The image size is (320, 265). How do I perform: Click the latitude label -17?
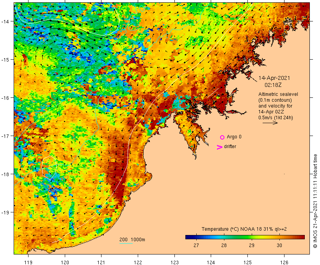coord(5,136)
